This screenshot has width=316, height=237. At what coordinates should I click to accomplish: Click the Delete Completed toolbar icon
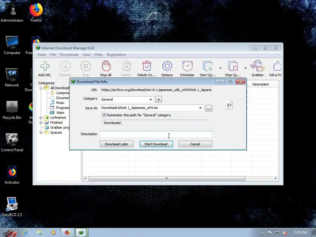147,66
